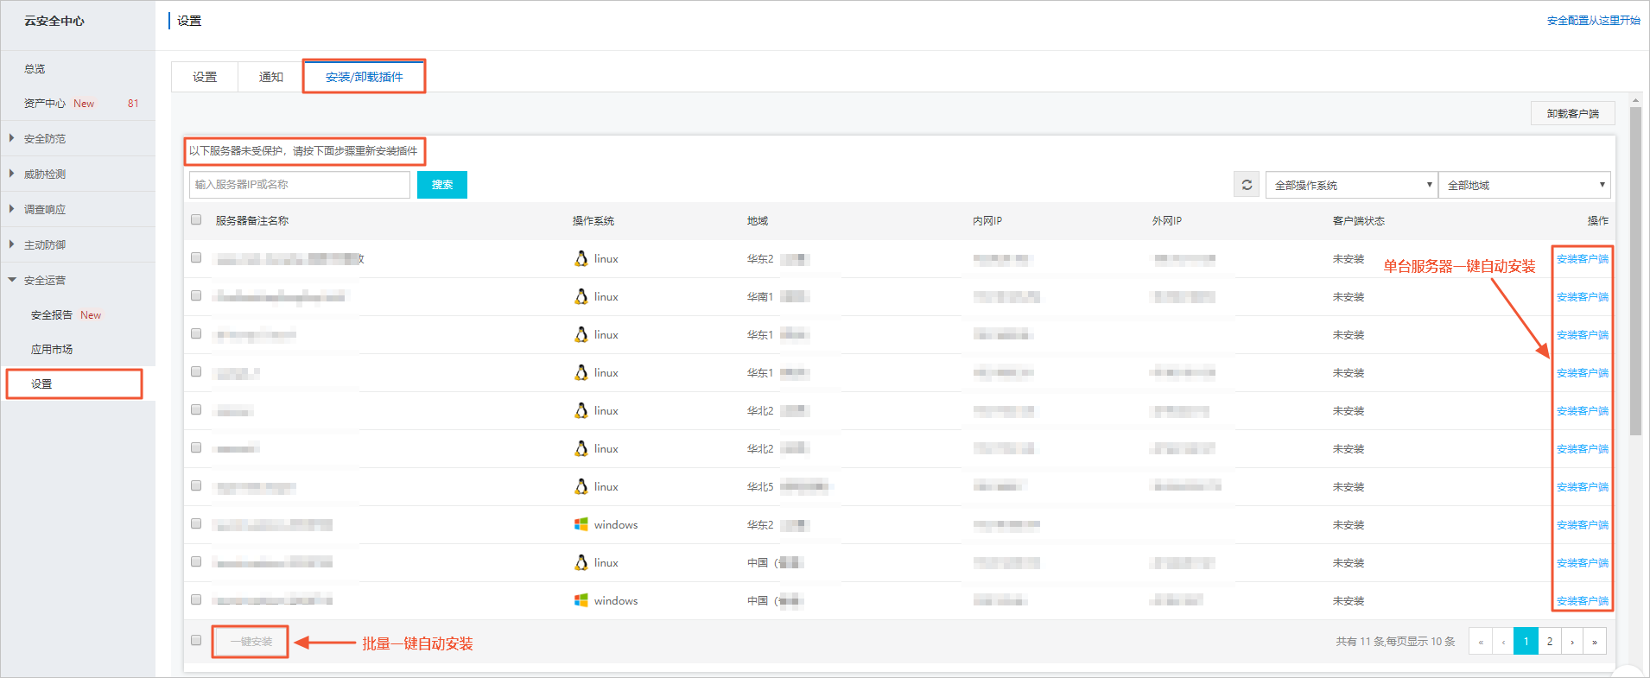The height and width of the screenshot is (678, 1650).
Task: Click Windows logo icon in last table row
Action: point(581,600)
